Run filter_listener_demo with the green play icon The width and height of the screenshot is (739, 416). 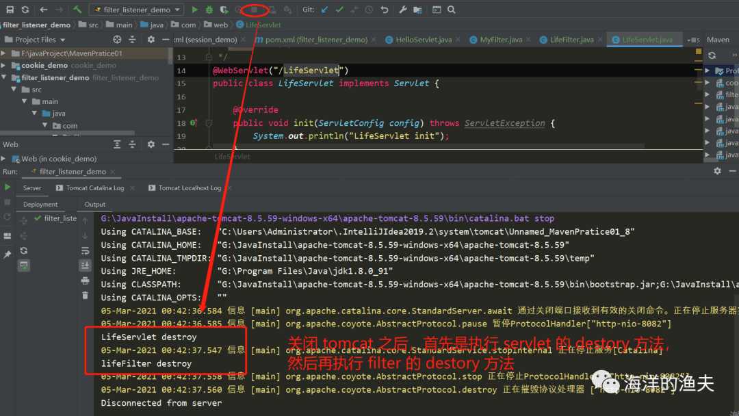(194, 10)
